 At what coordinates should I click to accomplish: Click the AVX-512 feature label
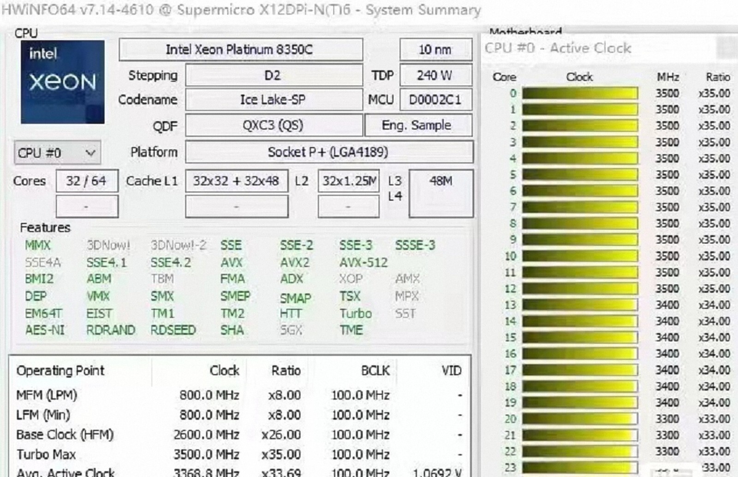pos(363,263)
